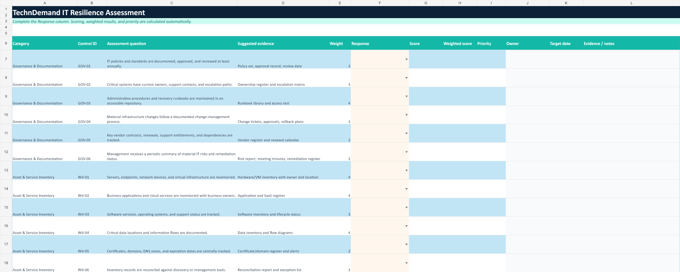Open the Response dropdown for GOV-02
The image size is (680, 272).
pos(406,78)
